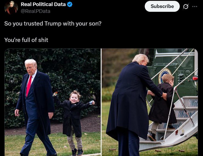Click the text "So you trusted Trump with your son?"

[53, 24]
